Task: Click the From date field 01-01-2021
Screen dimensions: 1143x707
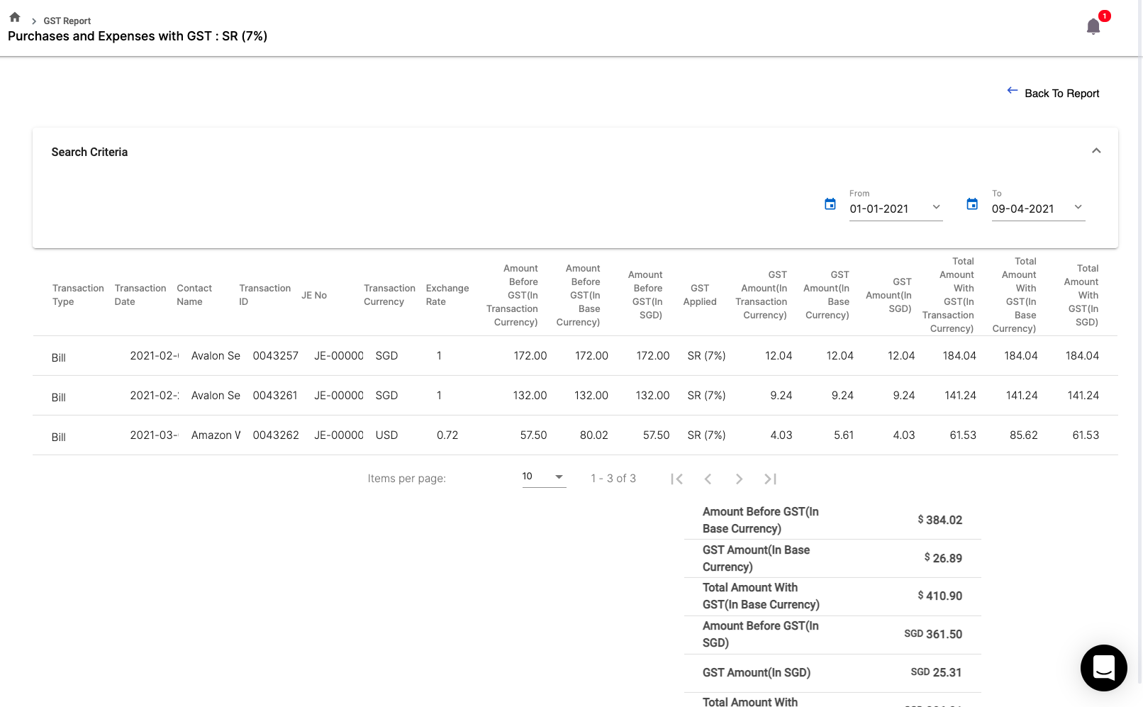Action: click(879, 208)
